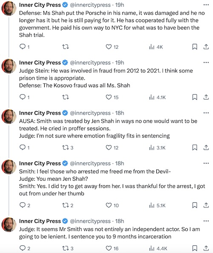Retweet the AUSA tweet with 3 retweets
Image resolution: width=213 pixels, height=253 pixels.
(68, 147)
